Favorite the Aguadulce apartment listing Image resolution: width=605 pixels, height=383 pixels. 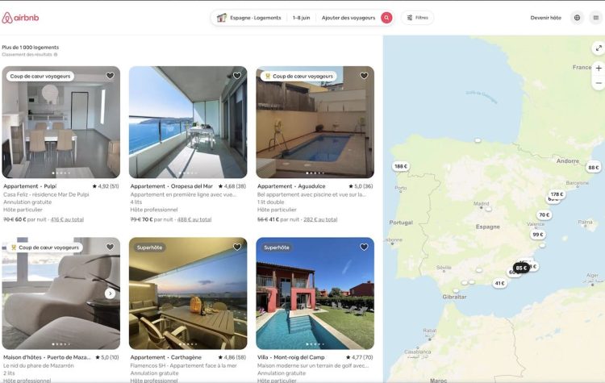(364, 76)
